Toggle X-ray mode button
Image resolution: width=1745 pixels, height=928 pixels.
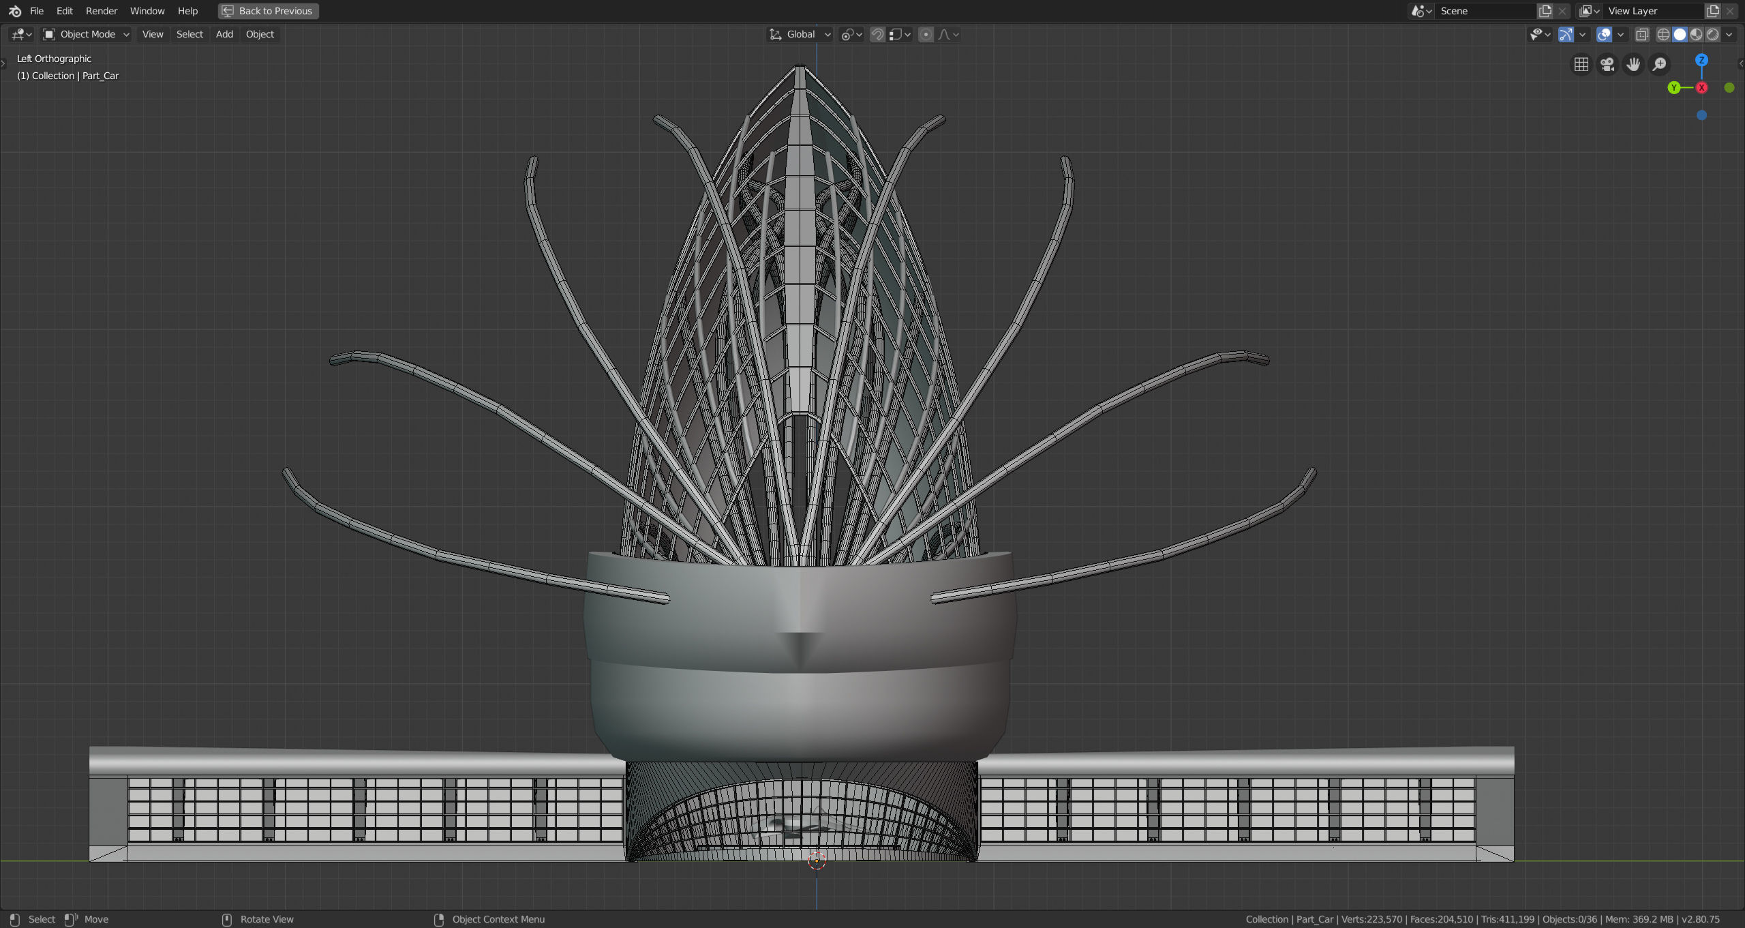(x=1642, y=34)
